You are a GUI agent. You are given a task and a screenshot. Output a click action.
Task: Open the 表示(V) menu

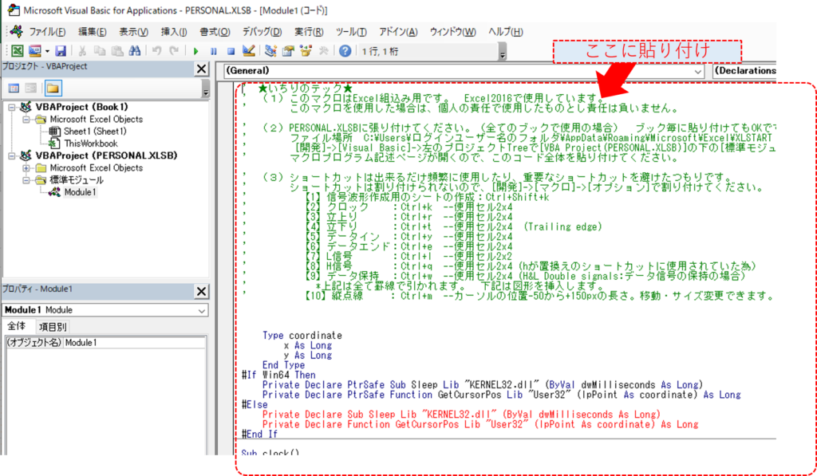[133, 32]
